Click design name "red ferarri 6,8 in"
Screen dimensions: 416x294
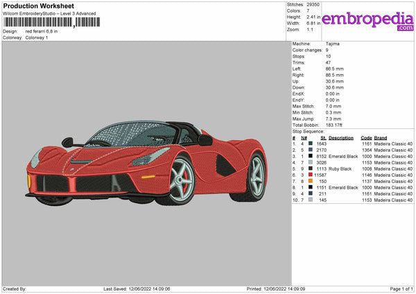tap(42, 31)
